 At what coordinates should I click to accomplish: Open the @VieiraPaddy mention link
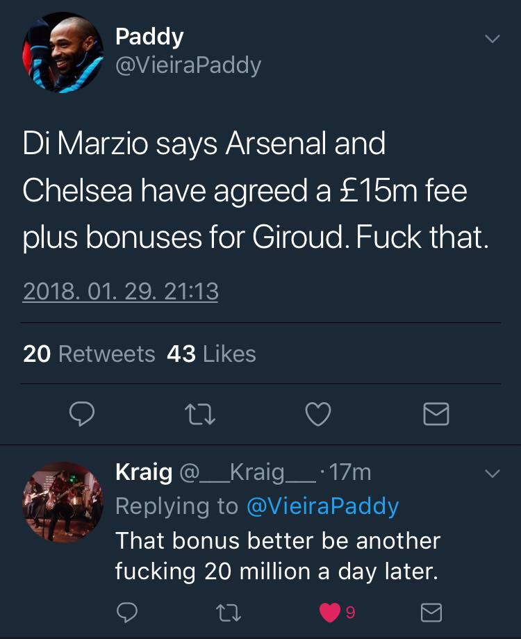[x=322, y=506]
